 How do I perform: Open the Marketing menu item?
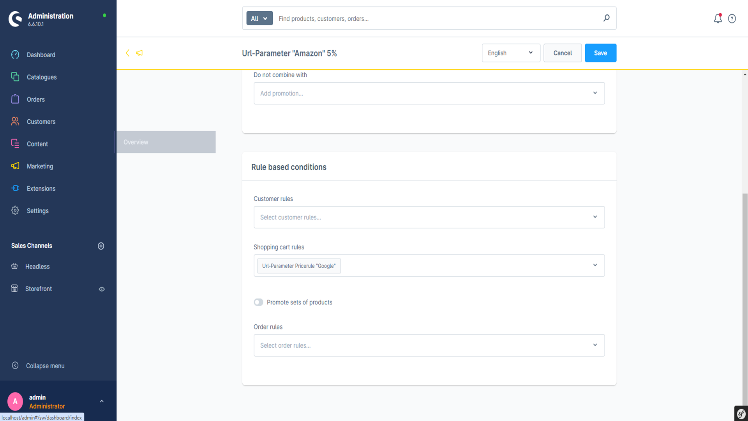[40, 166]
